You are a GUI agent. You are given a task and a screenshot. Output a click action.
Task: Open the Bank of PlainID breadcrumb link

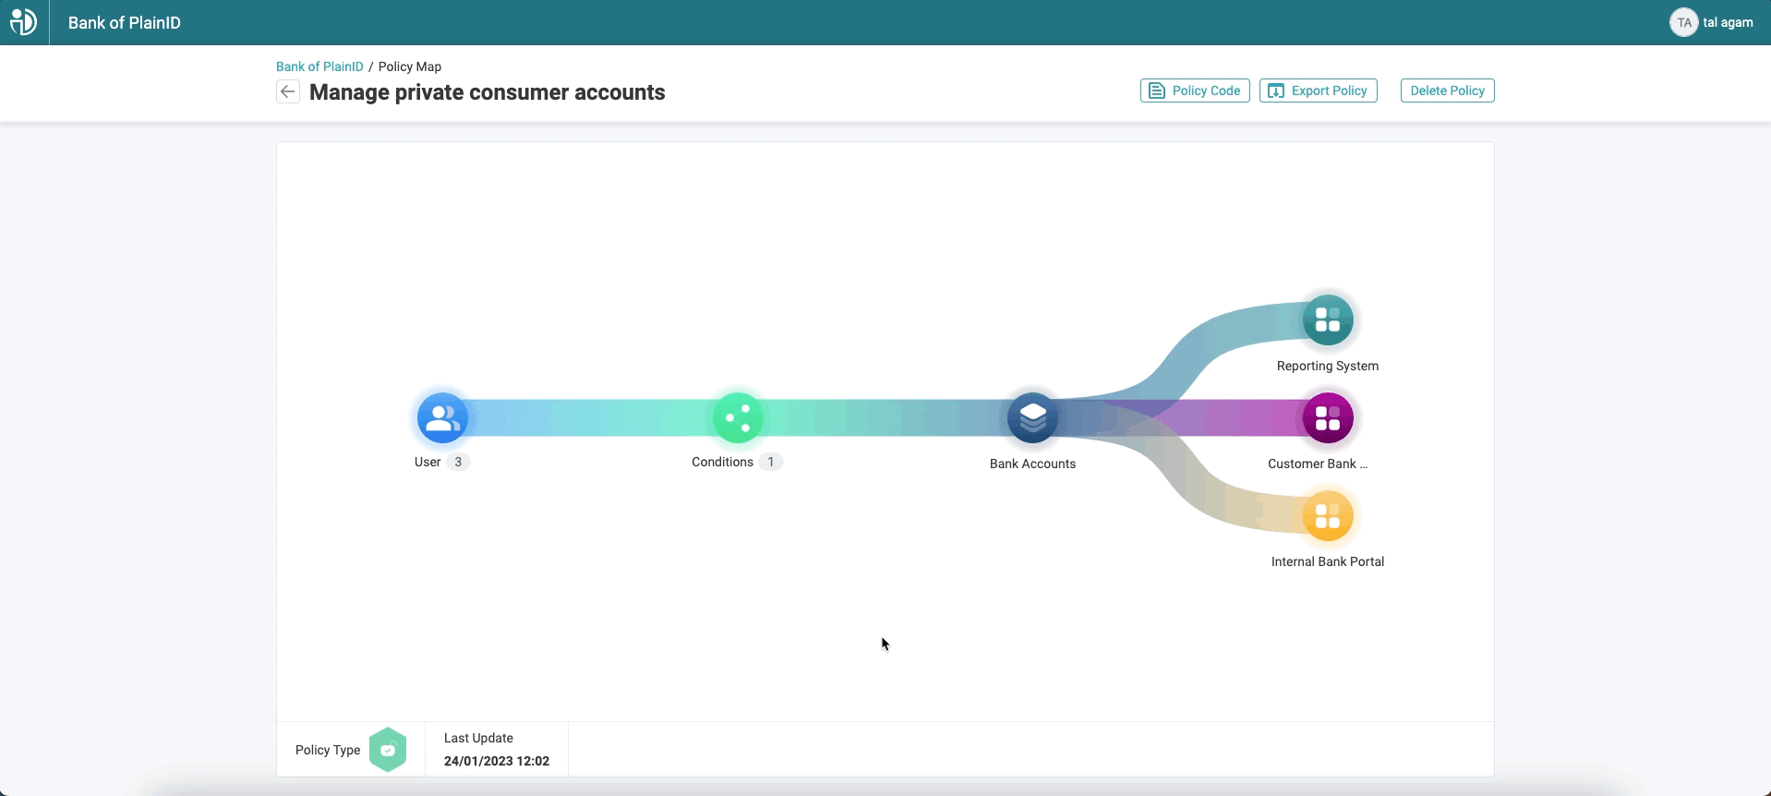(319, 66)
